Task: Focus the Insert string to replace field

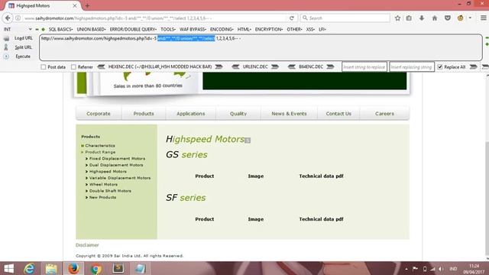Action: pos(364,66)
